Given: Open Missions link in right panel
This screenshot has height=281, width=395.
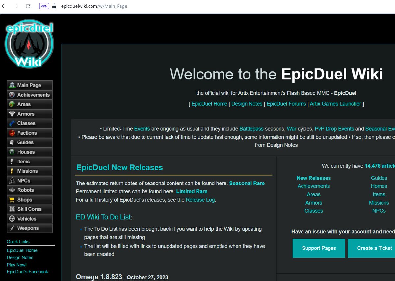Looking at the screenshot, I should point(379,203).
